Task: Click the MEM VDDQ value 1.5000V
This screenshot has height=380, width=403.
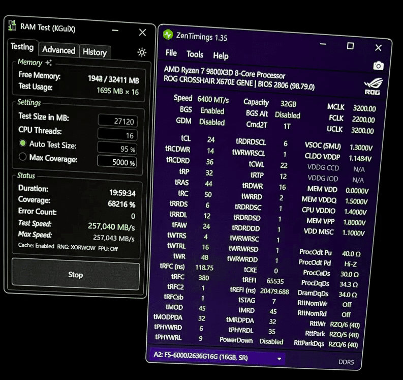Action: click(356, 201)
